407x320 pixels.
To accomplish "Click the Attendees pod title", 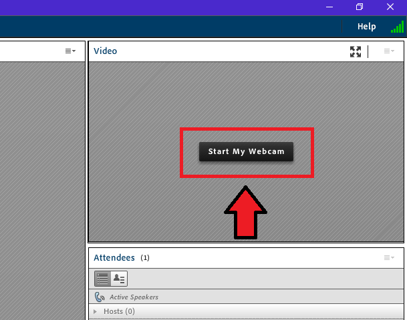I will tap(114, 257).
